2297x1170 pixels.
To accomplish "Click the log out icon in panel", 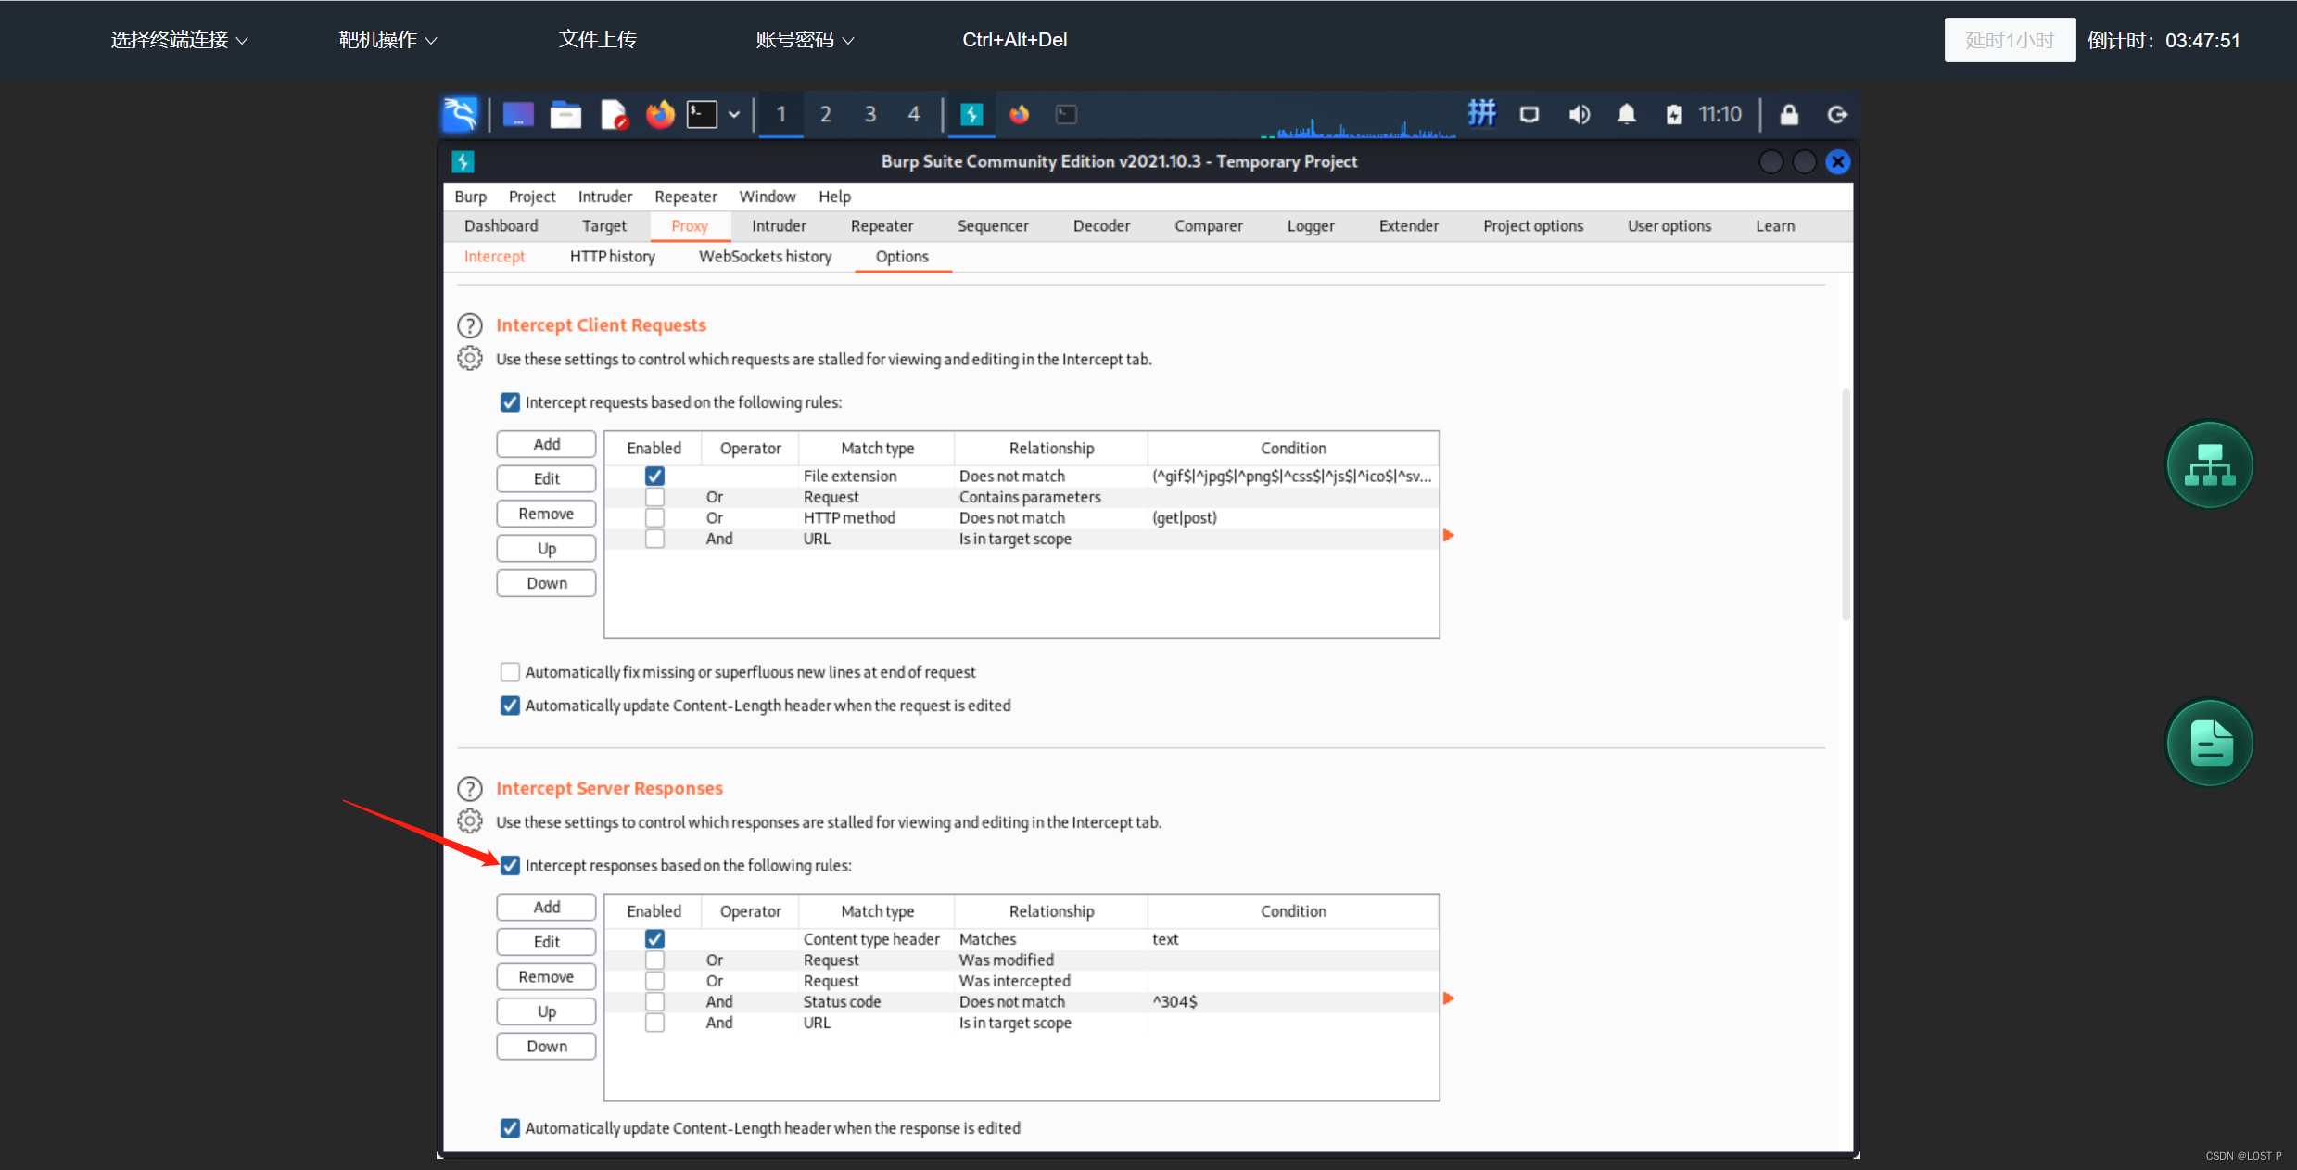I will (1836, 114).
